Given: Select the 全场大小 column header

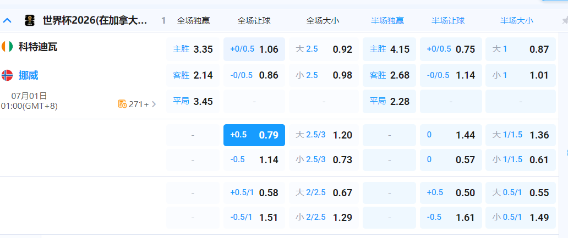Looking at the screenshot, I should click(323, 21).
